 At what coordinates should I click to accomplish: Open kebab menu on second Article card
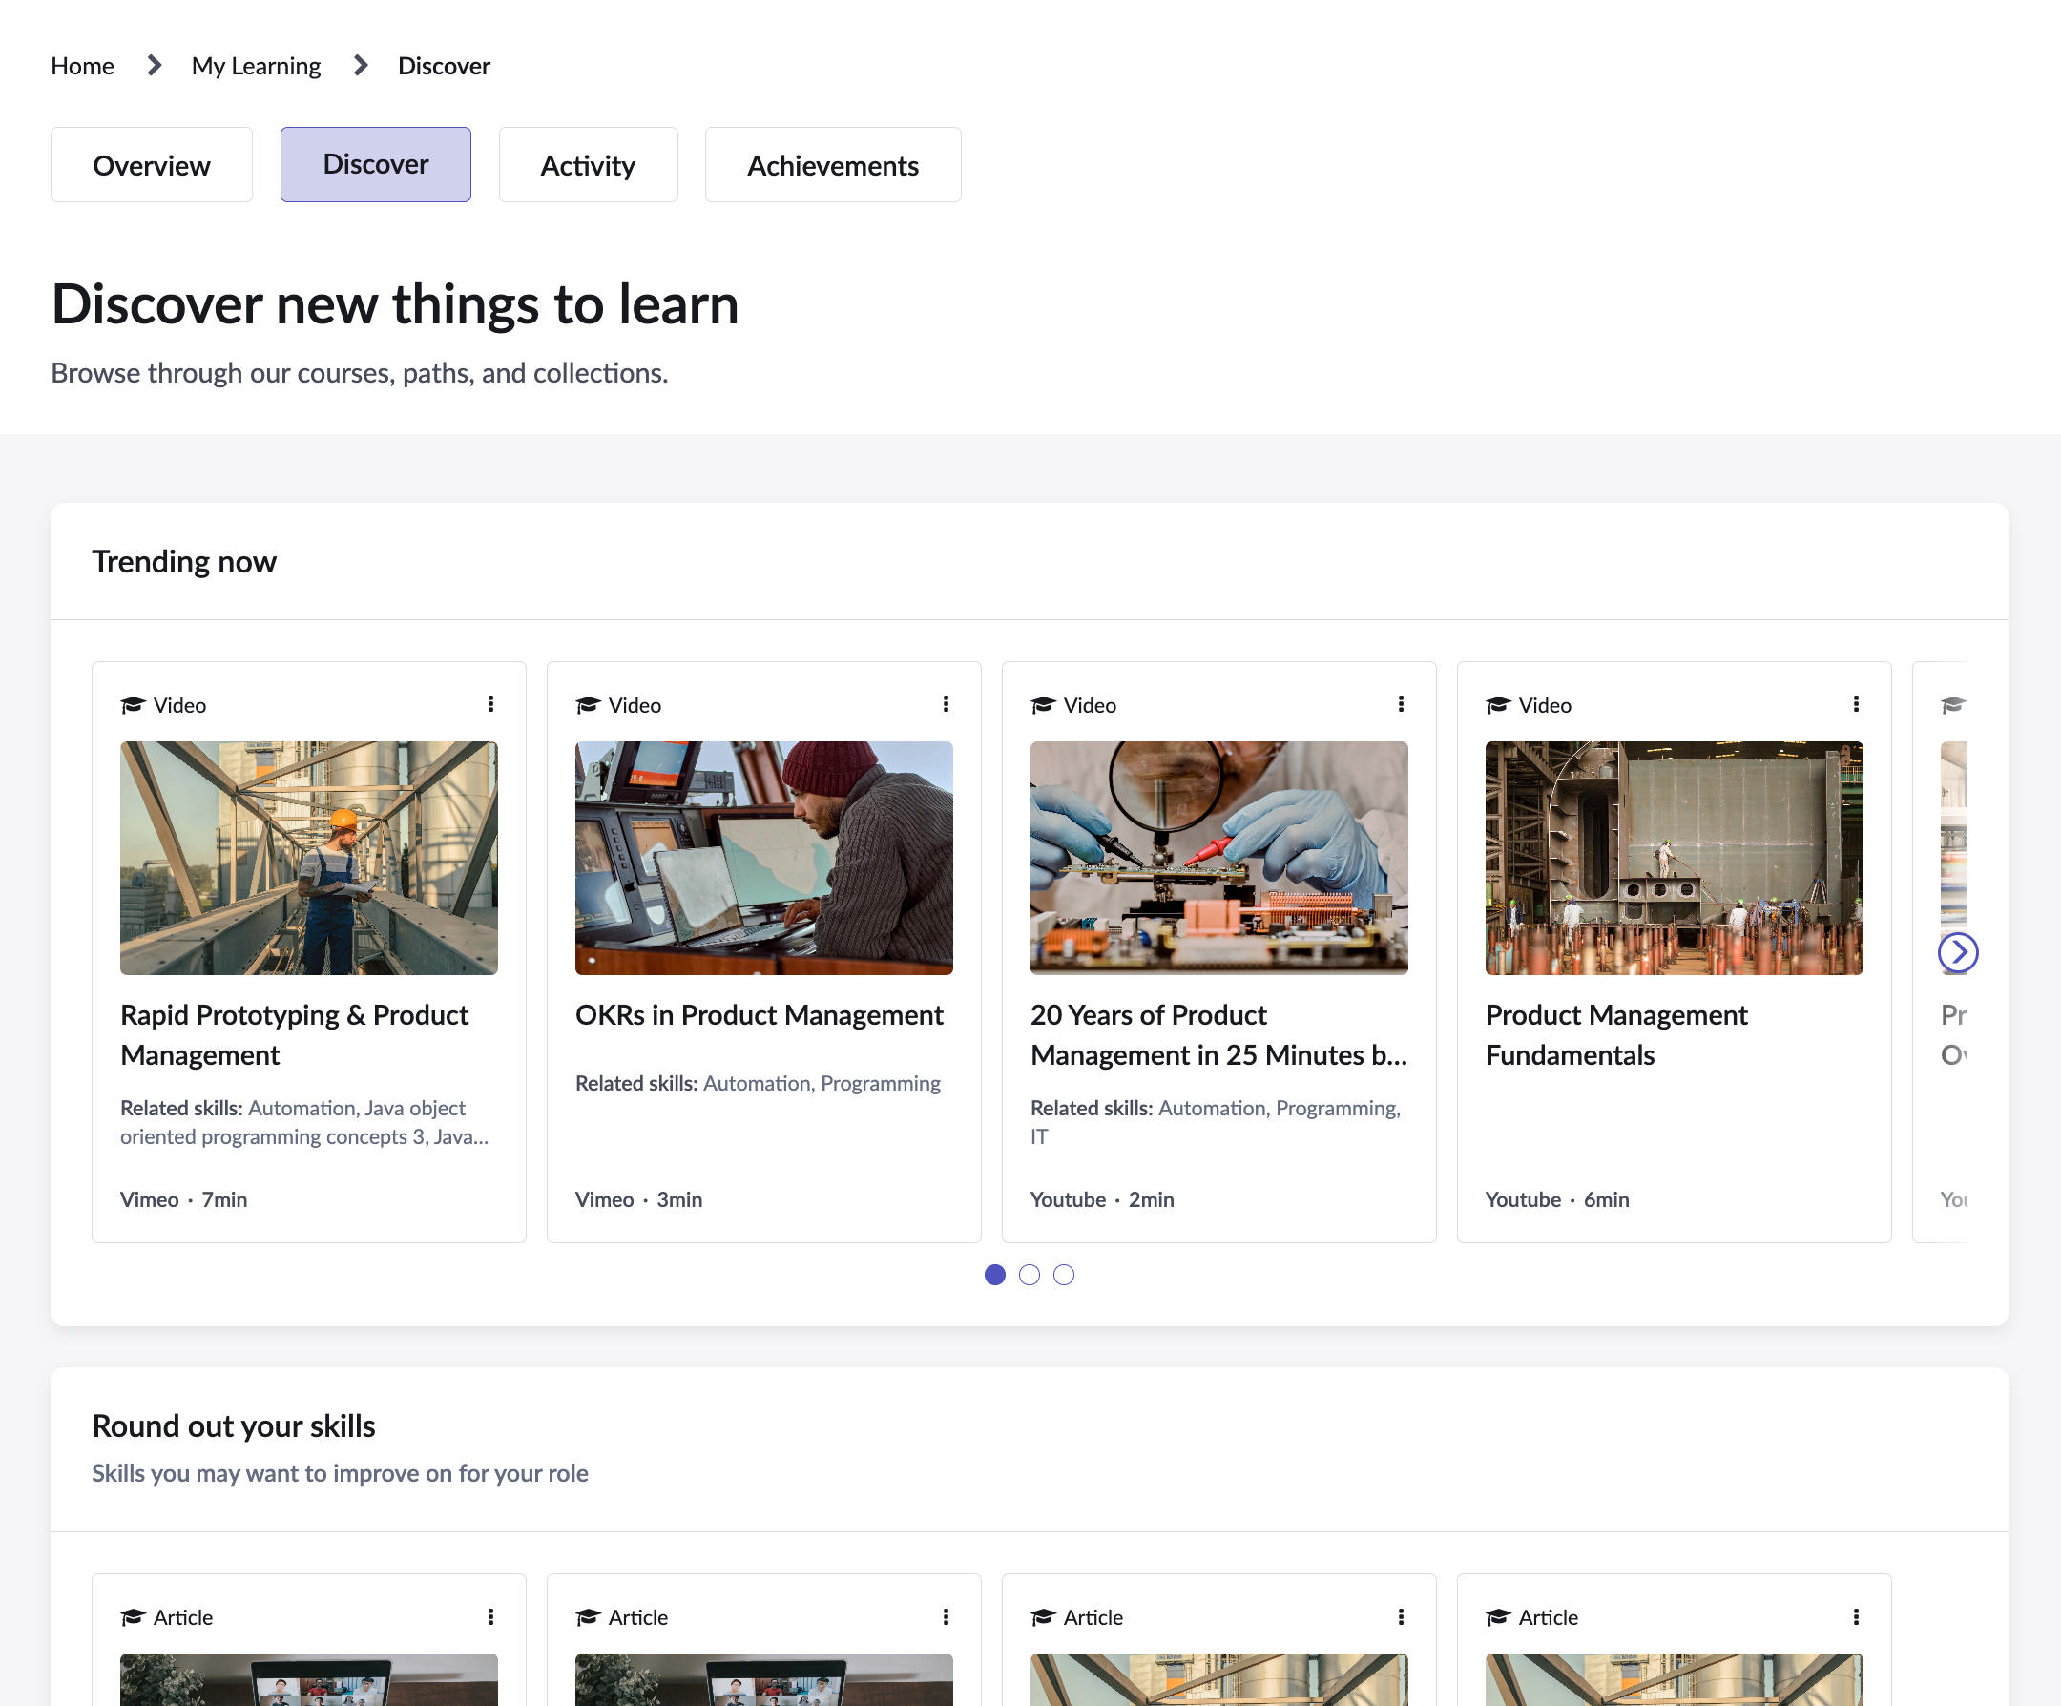pyautogui.click(x=947, y=1616)
